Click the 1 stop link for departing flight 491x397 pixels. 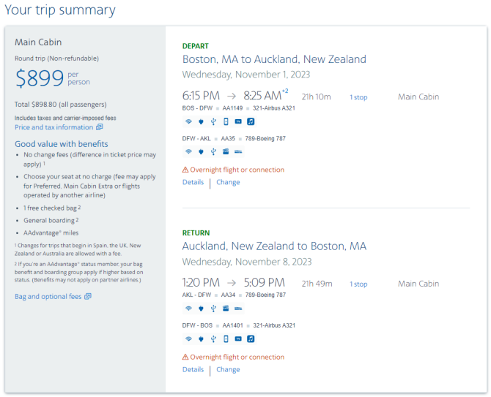[x=358, y=97]
